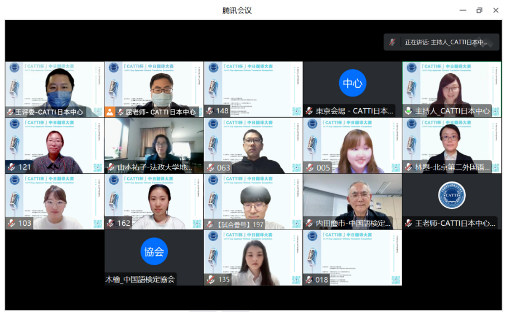Click muted mic icon on 内田慶市 tile
The height and width of the screenshot is (315, 506).
pyautogui.click(x=309, y=223)
